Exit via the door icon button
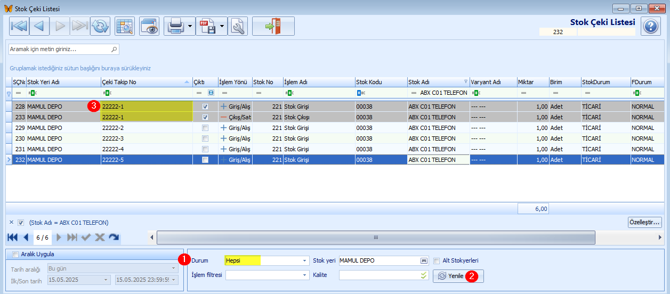The height and width of the screenshot is (294, 670). click(273, 26)
